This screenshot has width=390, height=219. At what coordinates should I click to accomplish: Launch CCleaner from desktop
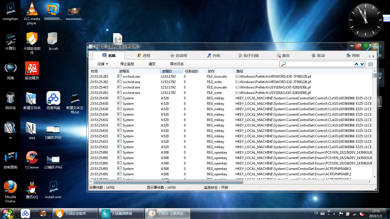pyautogui.click(x=32, y=160)
